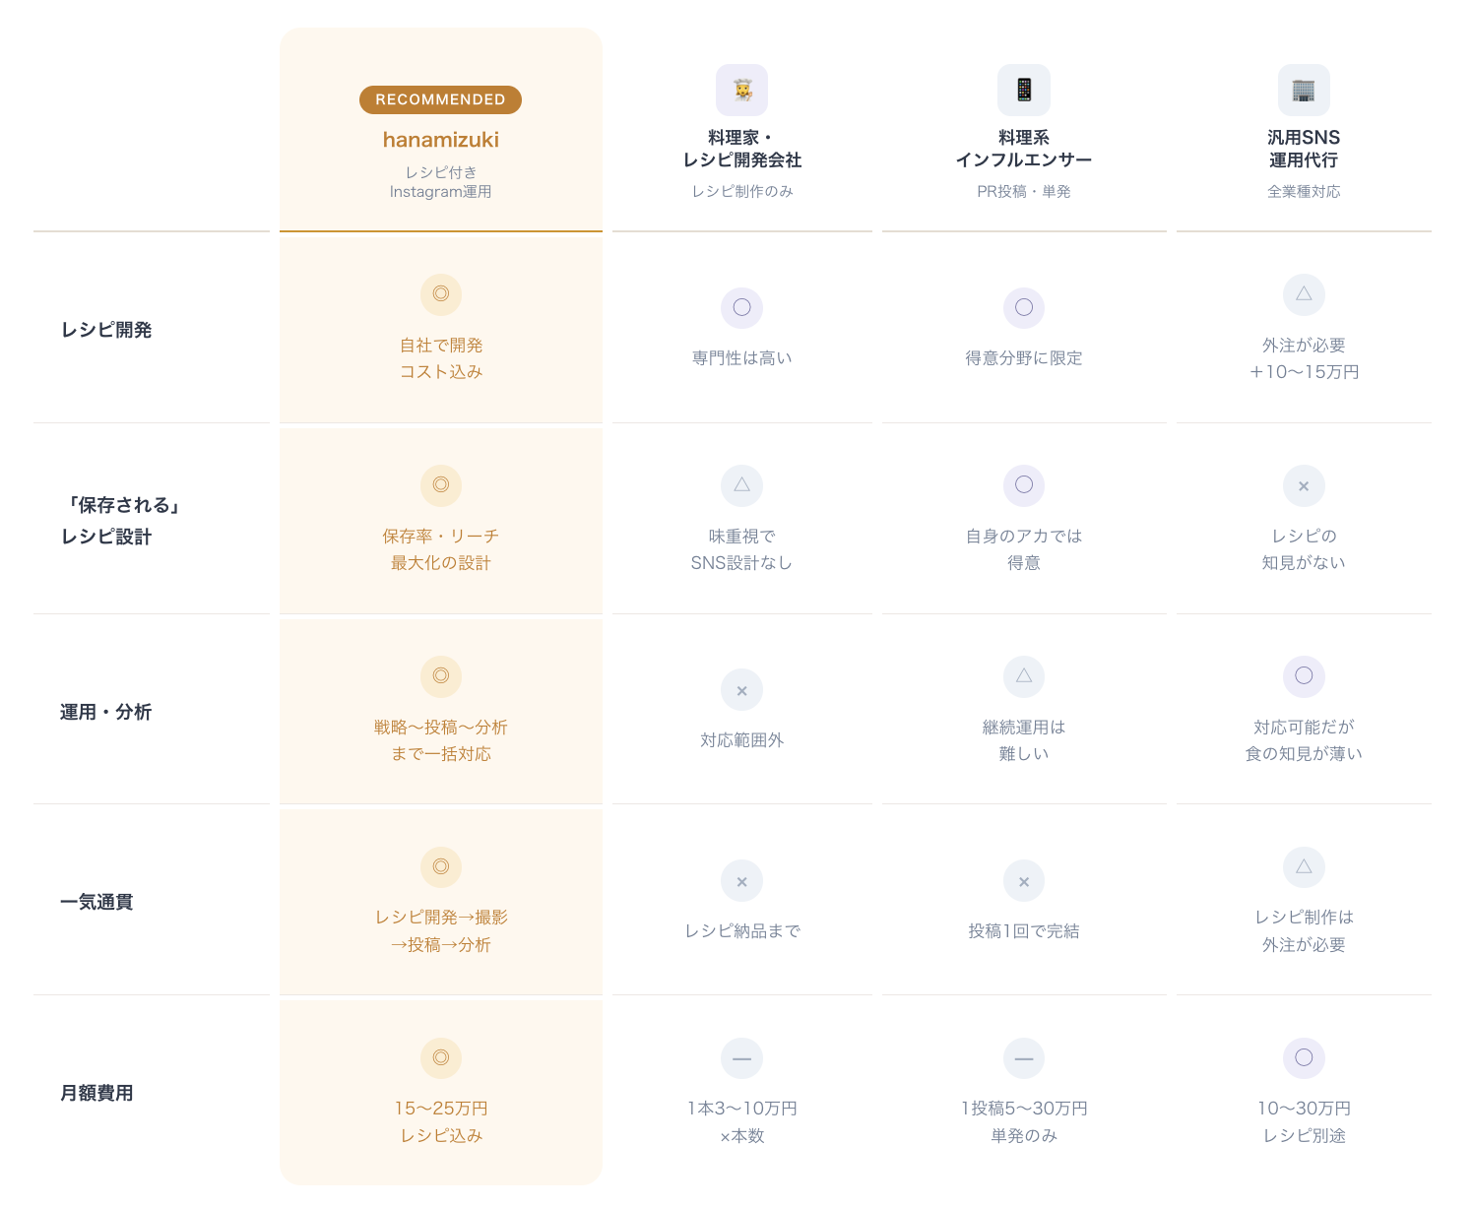Screen dimensions: 1473x1207
Task: Click the cross icon above レシピの知見がない
Action: [x=1304, y=485]
